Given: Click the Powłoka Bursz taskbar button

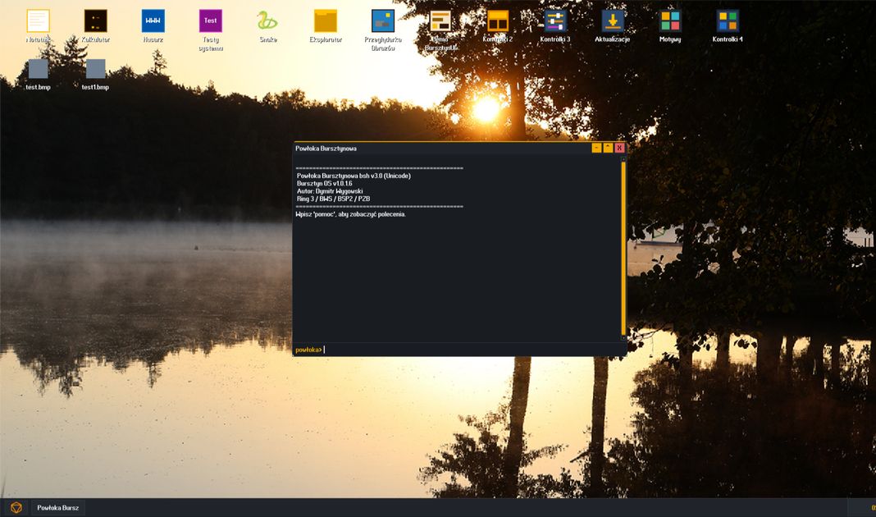Looking at the screenshot, I should click(58, 507).
